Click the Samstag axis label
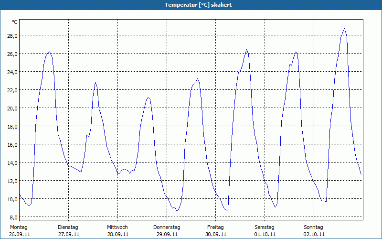382x239 pixels. click(265, 228)
